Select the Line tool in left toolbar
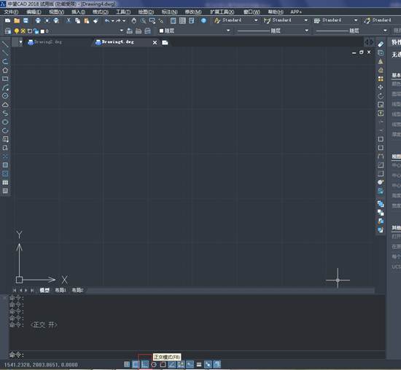 (5, 44)
